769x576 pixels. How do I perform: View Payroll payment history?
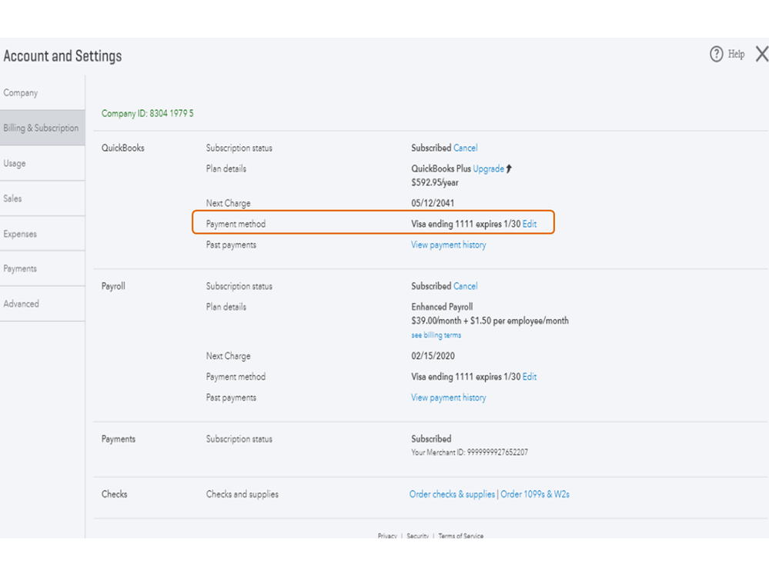[449, 398]
